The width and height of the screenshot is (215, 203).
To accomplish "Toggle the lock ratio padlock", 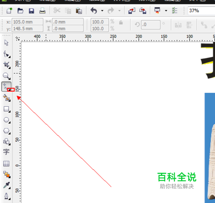I will point(121,22).
